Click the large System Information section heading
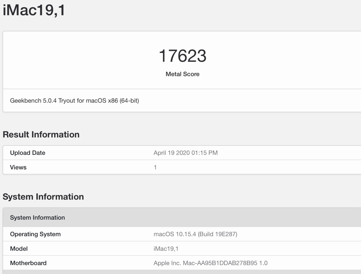The width and height of the screenshot is (361, 274). pyautogui.click(x=43, y=197)
